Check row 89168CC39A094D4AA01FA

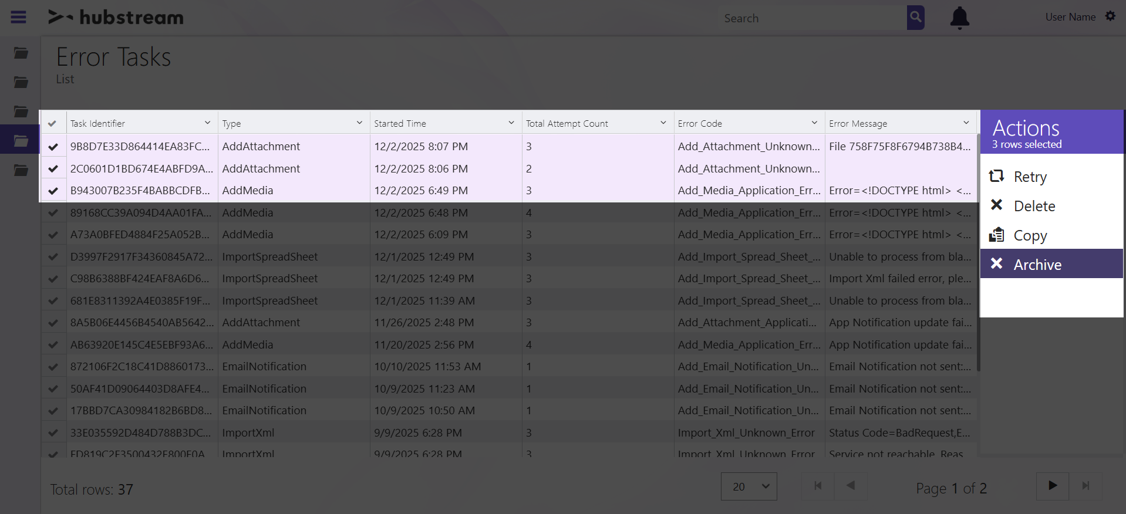coord(53,212)
